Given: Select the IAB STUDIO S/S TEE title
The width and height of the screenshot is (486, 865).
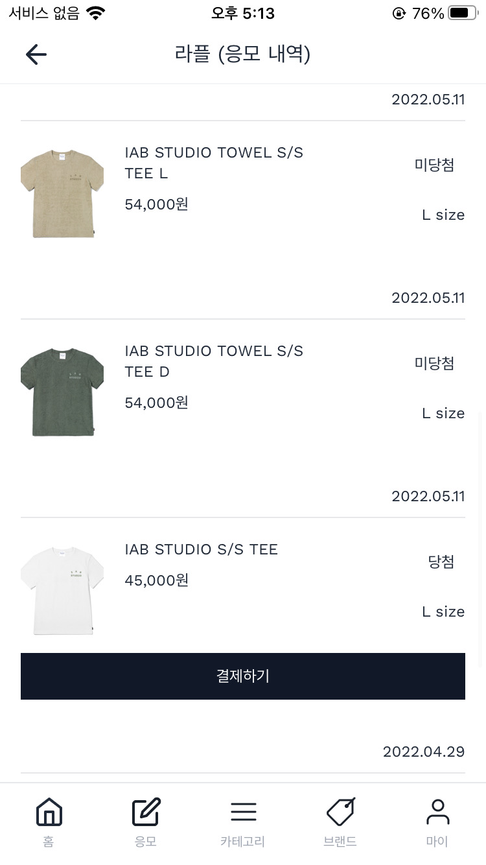Looking at the screenshot, I should (x=201, y=550).
